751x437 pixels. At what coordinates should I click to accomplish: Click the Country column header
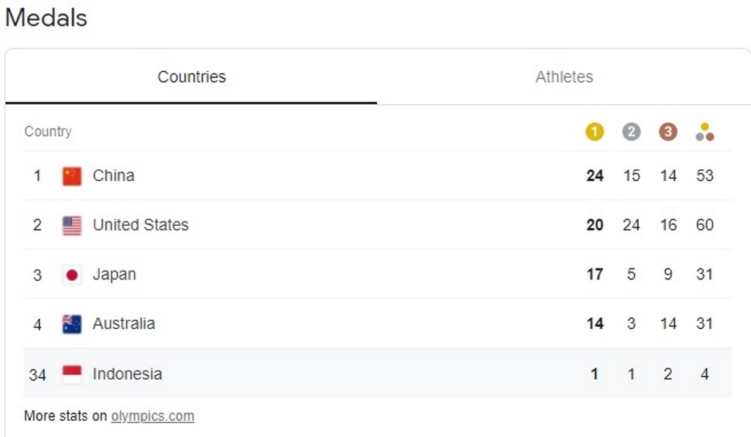(x=48, y=131)
